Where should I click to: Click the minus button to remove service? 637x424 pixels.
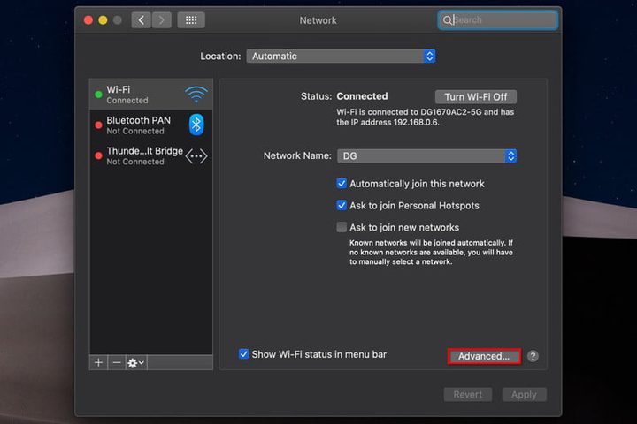tap(117, 363)
